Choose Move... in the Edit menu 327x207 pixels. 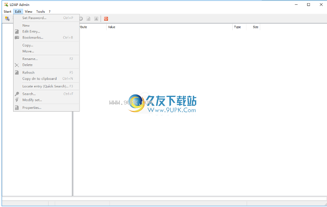[47, 51]
